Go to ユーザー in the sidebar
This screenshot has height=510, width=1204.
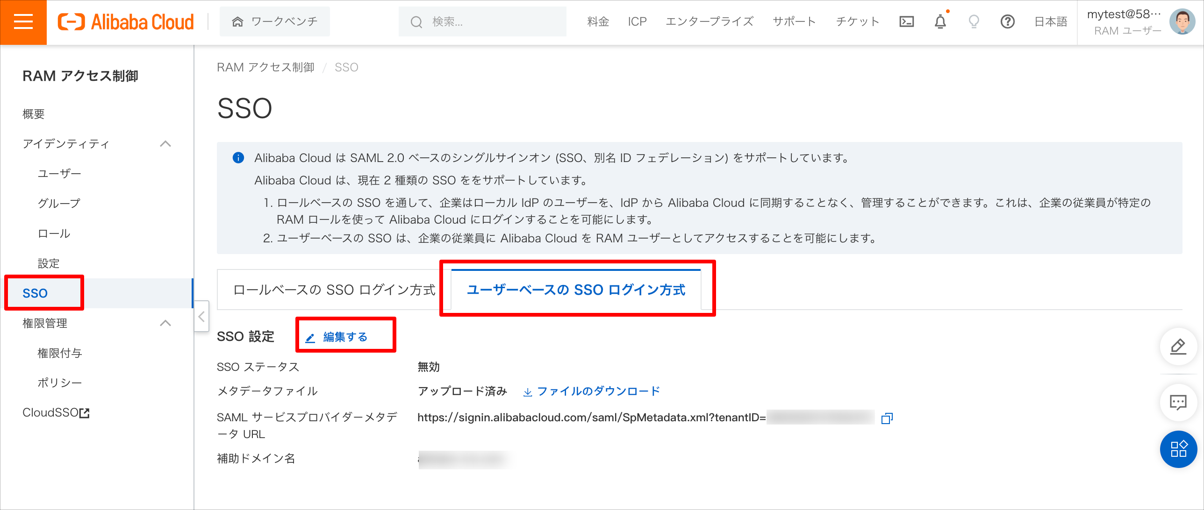pos(59,174)
